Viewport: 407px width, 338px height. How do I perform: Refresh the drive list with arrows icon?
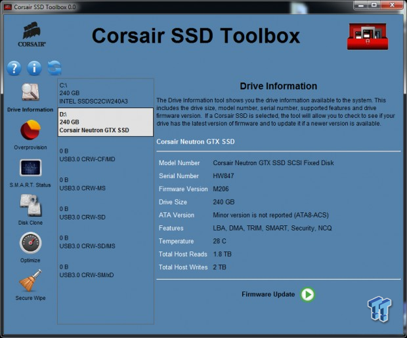[x=54, y=68]
